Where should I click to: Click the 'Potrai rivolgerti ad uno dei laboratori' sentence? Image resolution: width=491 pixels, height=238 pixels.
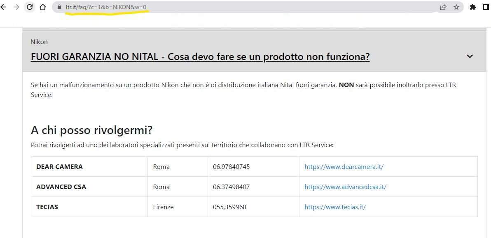point(182,145)
